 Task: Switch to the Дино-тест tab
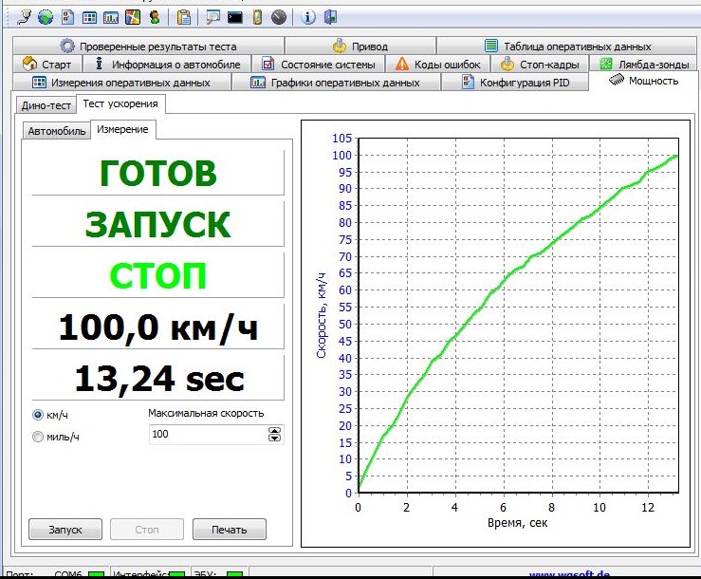click(46, 105)
